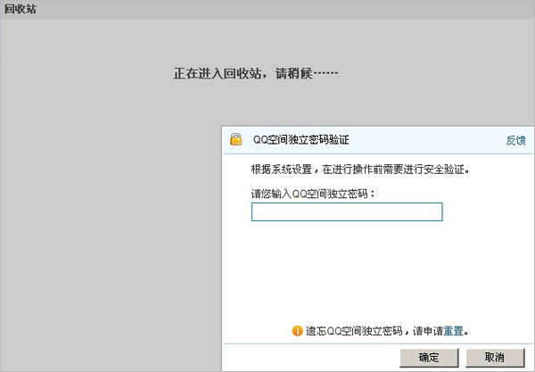Click the 请您输入QQ空间独立密码 label
The image size is (535, 372).
click(313, 194)
